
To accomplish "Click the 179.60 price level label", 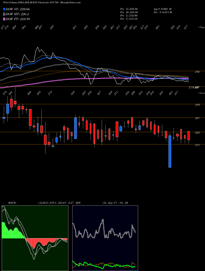I will click(x=194, y=88).
